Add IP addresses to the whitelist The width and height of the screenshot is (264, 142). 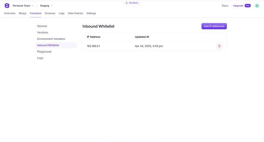[214, 26]
